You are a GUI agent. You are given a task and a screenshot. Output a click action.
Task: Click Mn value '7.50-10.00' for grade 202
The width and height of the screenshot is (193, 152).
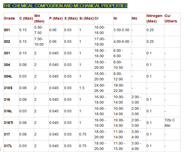(x=39, y=42)
